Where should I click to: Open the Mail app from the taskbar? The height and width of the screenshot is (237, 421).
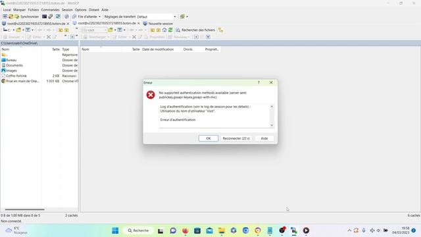pyautogui.click(x=209, y=230)
